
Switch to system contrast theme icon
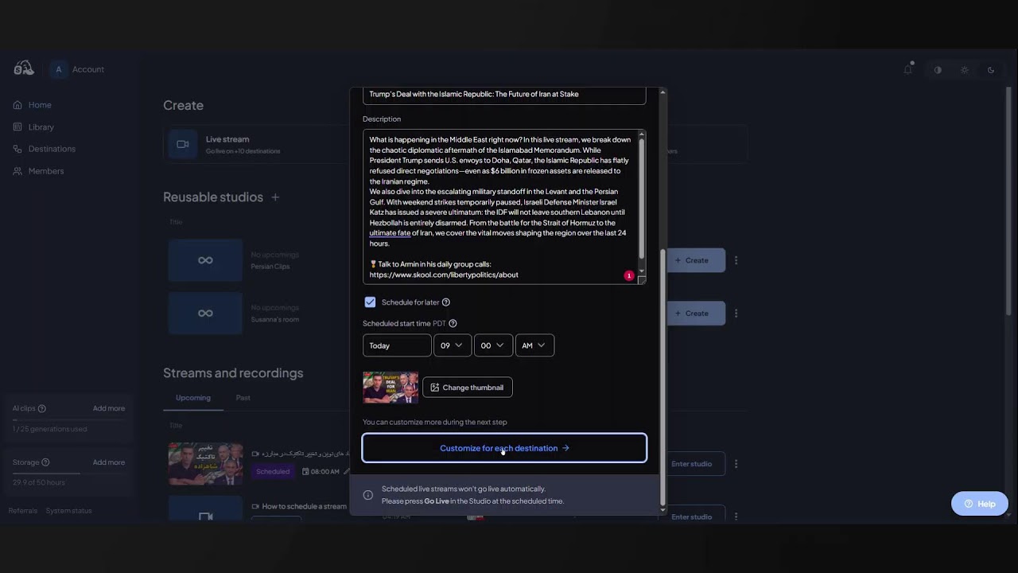pyautogui.click(x=938, y=70)
